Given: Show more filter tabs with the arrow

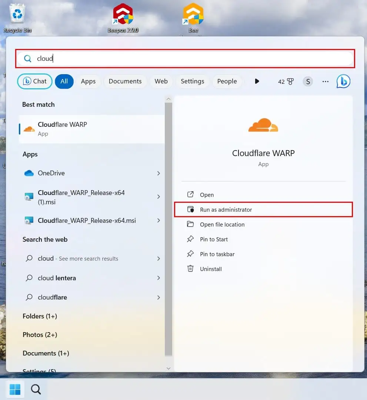Looking at the screenshot, I should (x=257, y=82).
